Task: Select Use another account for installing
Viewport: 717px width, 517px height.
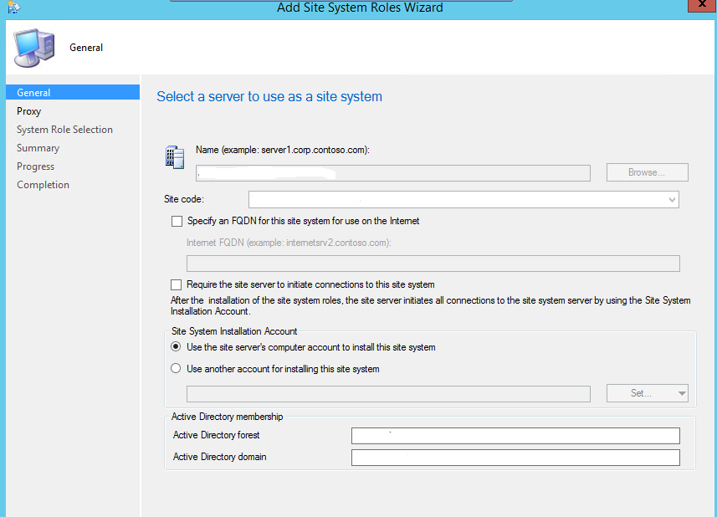Action: [176, 368]
